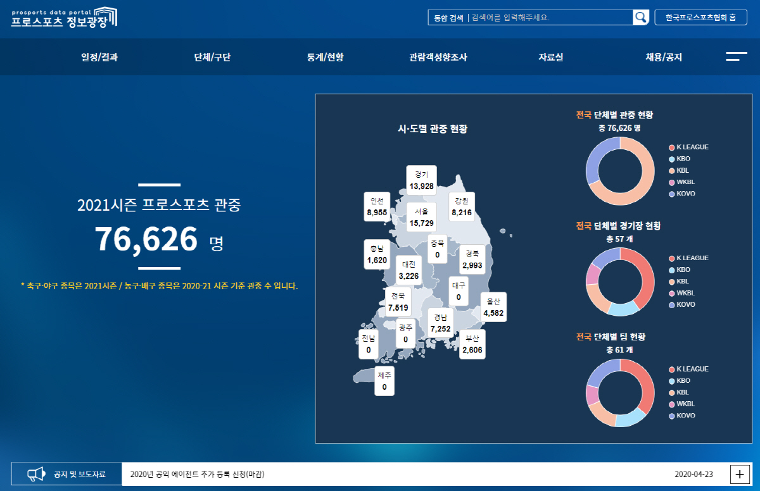The height and width of the screenshot is (491, 760).
Task: Click the 총 57 개 stadium count
Action: 620,239
